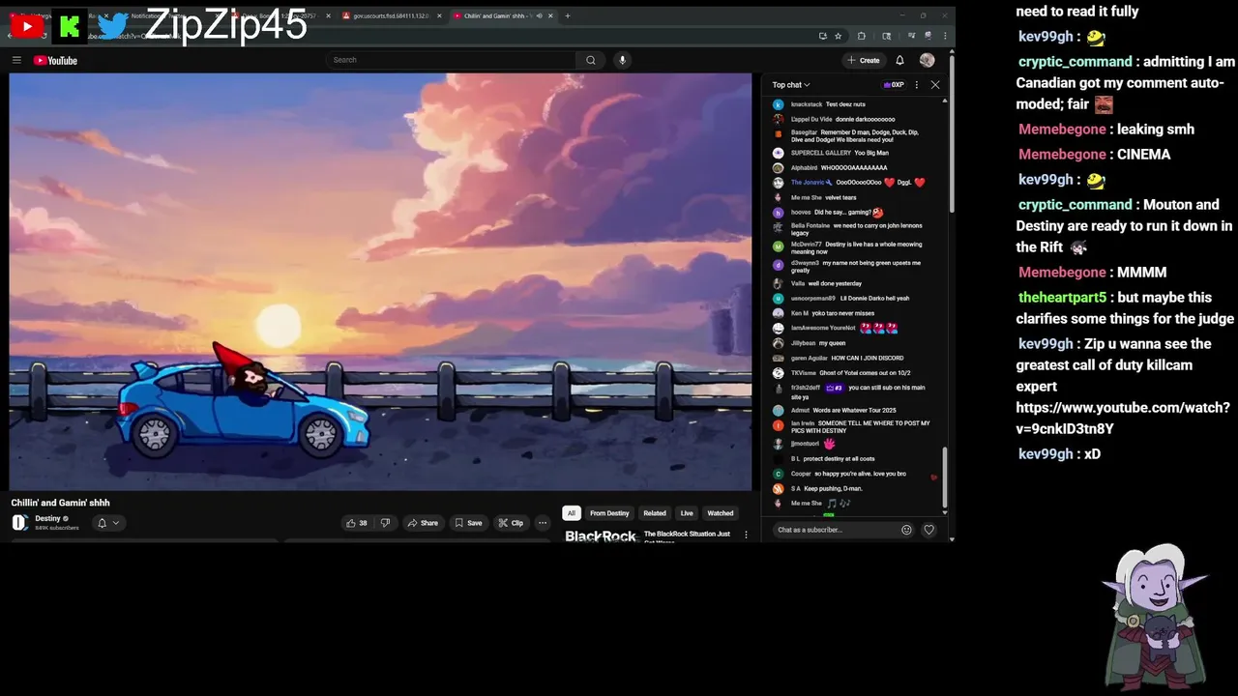Open the browser extensions puzzle icon
The width and height of the screenshot is (1238, 696).
pyautogui.click(x=862, y=36)
